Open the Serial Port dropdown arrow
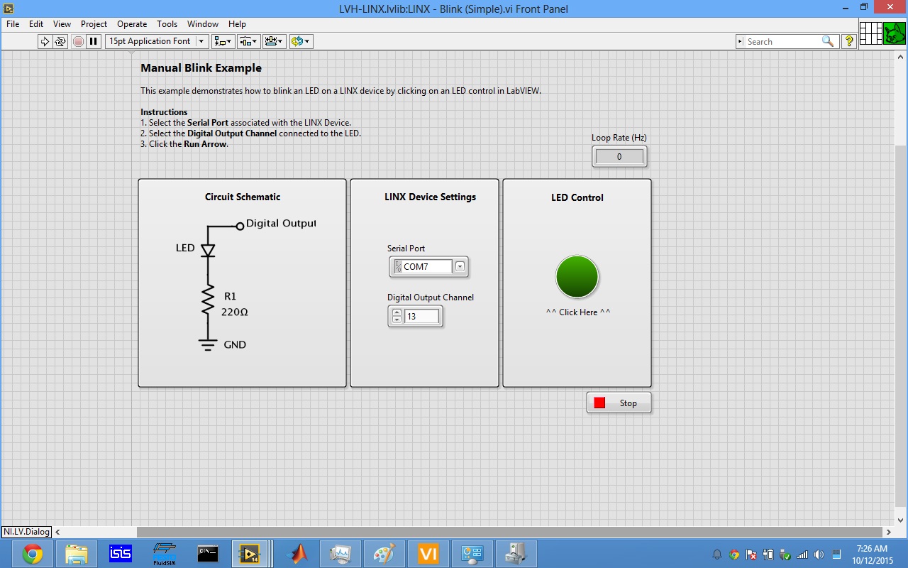 460,266
